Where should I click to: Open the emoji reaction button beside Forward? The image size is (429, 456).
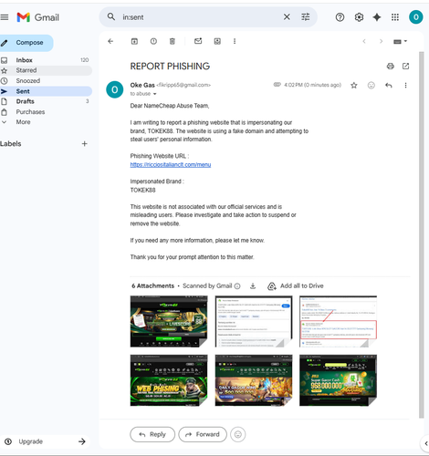(x=238, y=434)
